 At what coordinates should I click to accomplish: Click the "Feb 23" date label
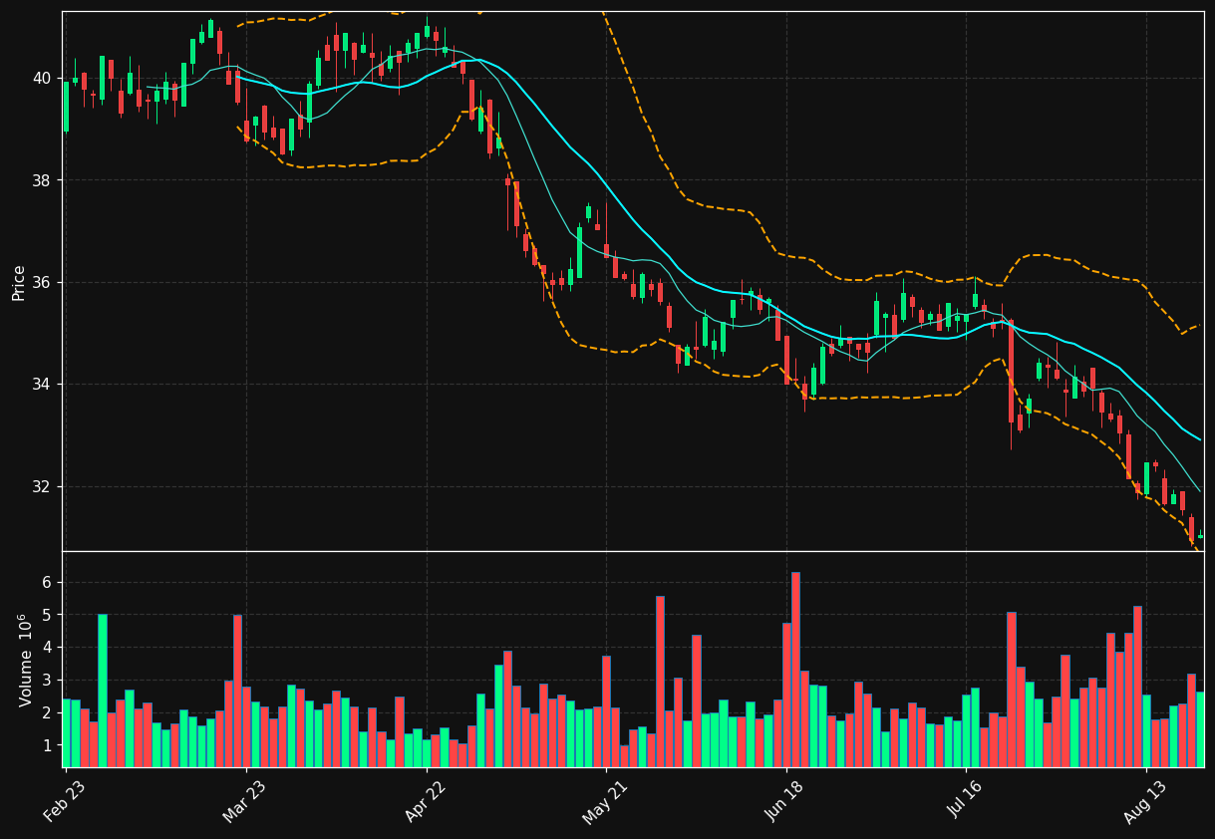pos(65,799)
